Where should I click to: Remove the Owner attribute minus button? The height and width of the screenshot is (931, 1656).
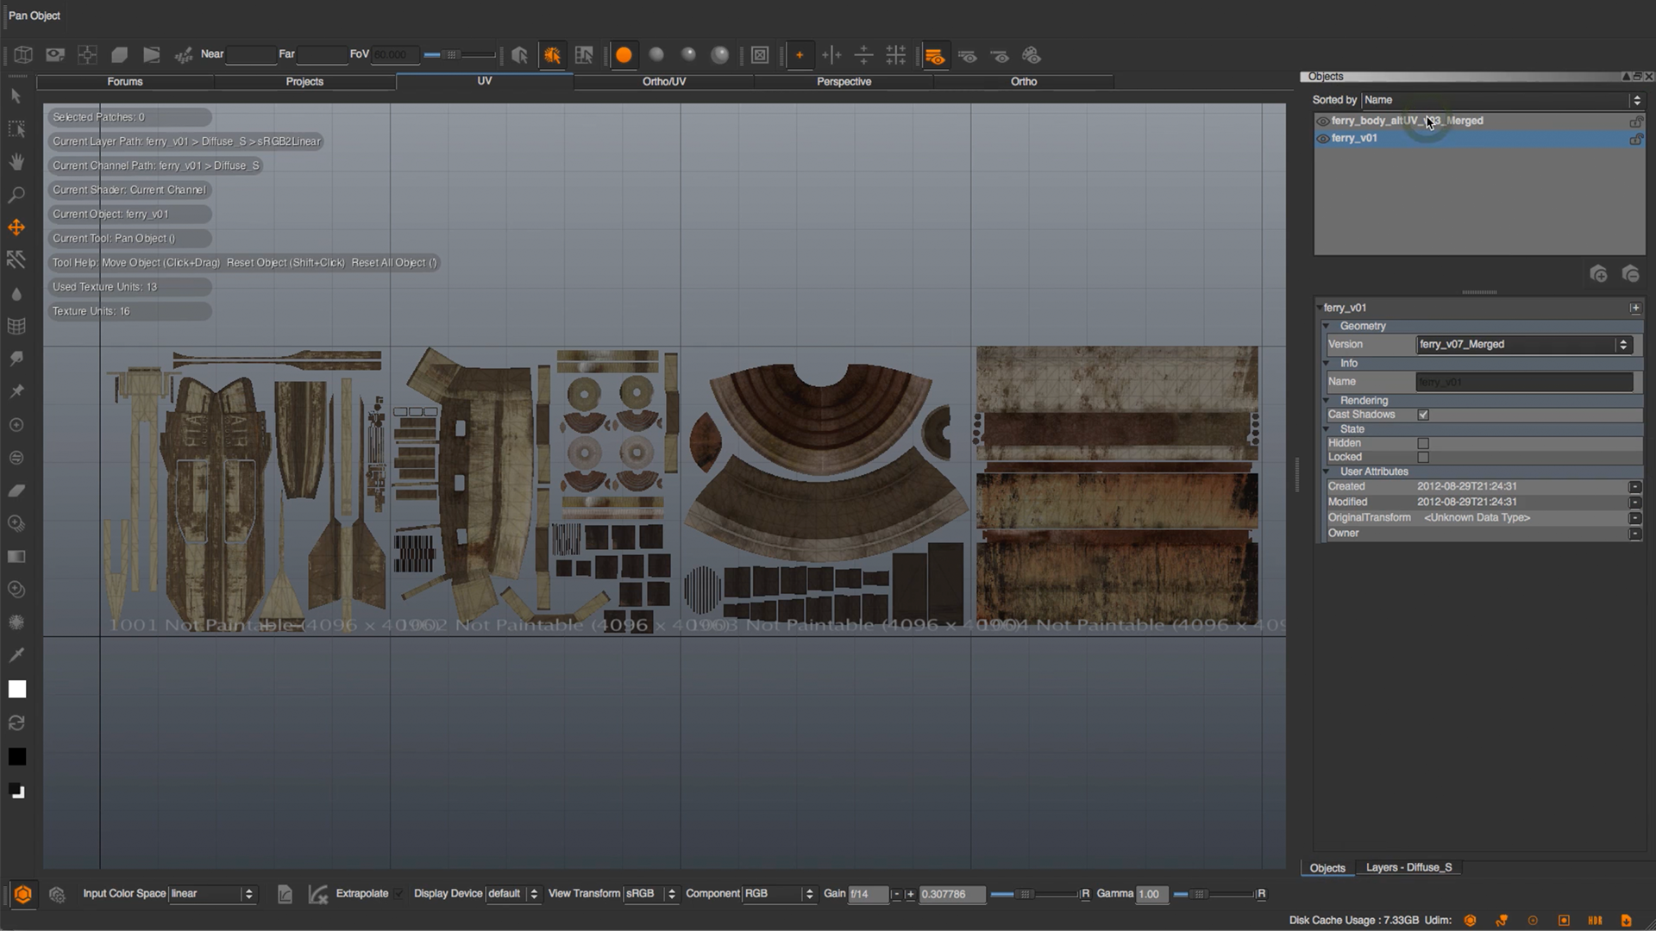(1634, 534)
